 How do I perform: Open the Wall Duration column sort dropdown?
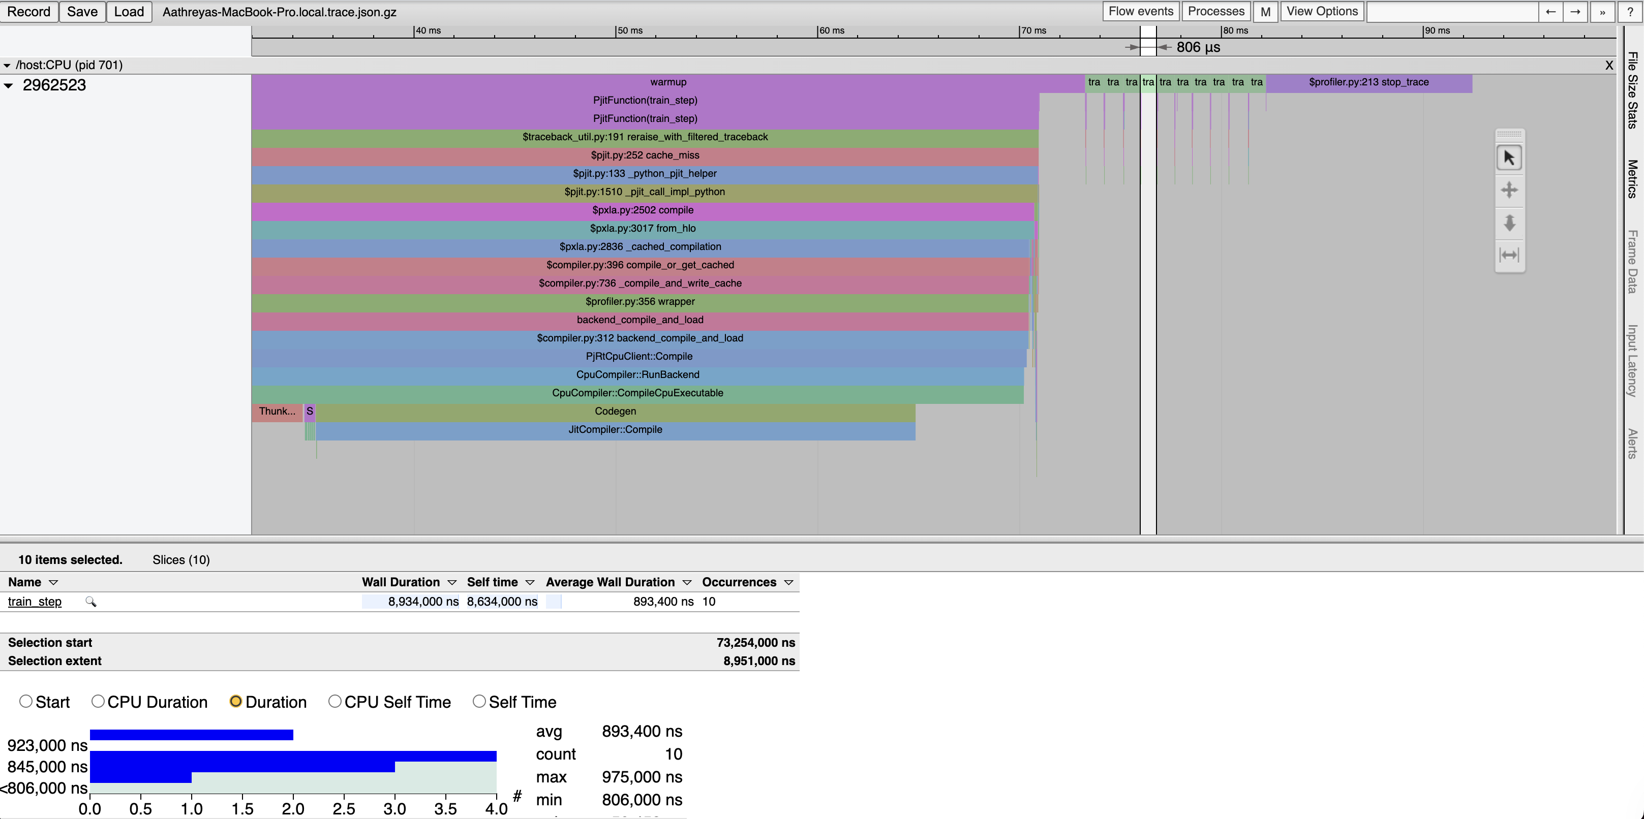pyautogui.click(x=452, y=582)
